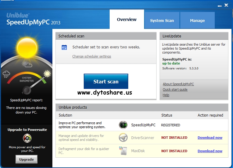Viewport: 233px width, 168px height.
Task: Click the DriverScanner product name
Action: [x=143, y=138]
